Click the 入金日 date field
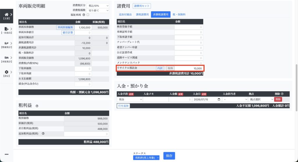Viewport: 298px width, 162px height. 207,99
